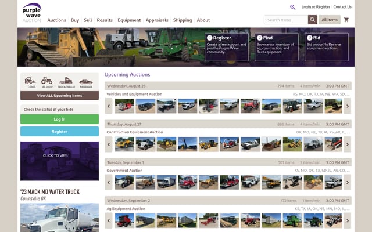Image resolution: width=372 pixels, height=232 pixels.
Task: Open the red semi truck thumbnail in Government Auction
Action: pos(187,182)
